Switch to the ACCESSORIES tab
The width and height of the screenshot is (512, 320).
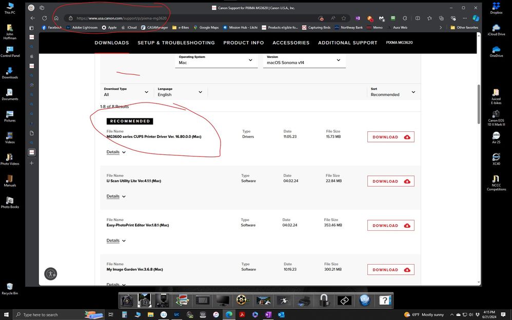pos(291,43)
